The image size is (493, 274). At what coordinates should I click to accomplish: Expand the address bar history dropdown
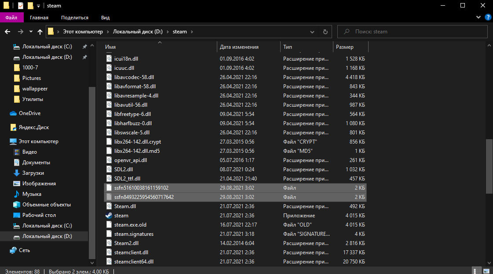[x=312, y=32]
